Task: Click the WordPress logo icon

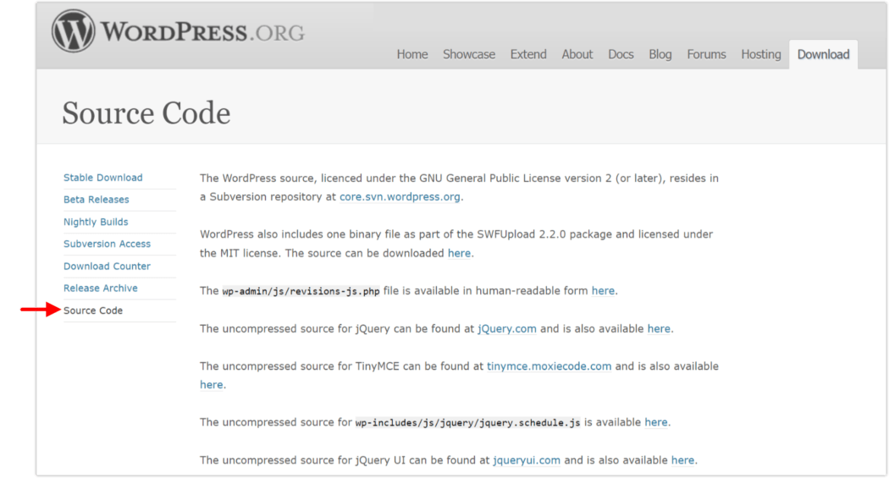Action: [x=74, y=33]
